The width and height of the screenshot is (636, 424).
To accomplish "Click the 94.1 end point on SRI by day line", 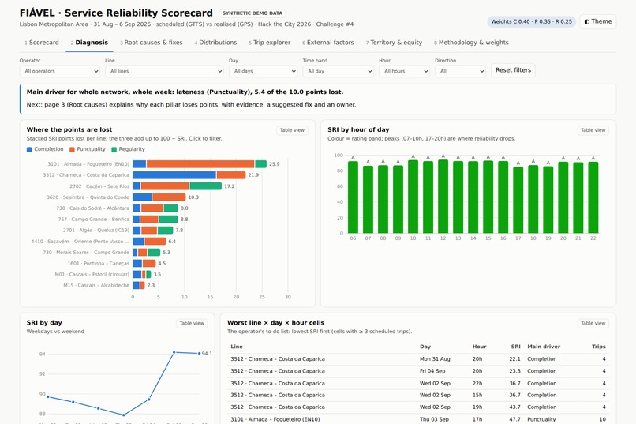I will click(x=199, y=354).
